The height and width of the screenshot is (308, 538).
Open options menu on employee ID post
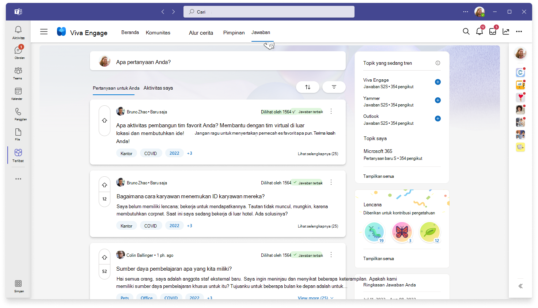pyautogui.click(x=331, y=182)
